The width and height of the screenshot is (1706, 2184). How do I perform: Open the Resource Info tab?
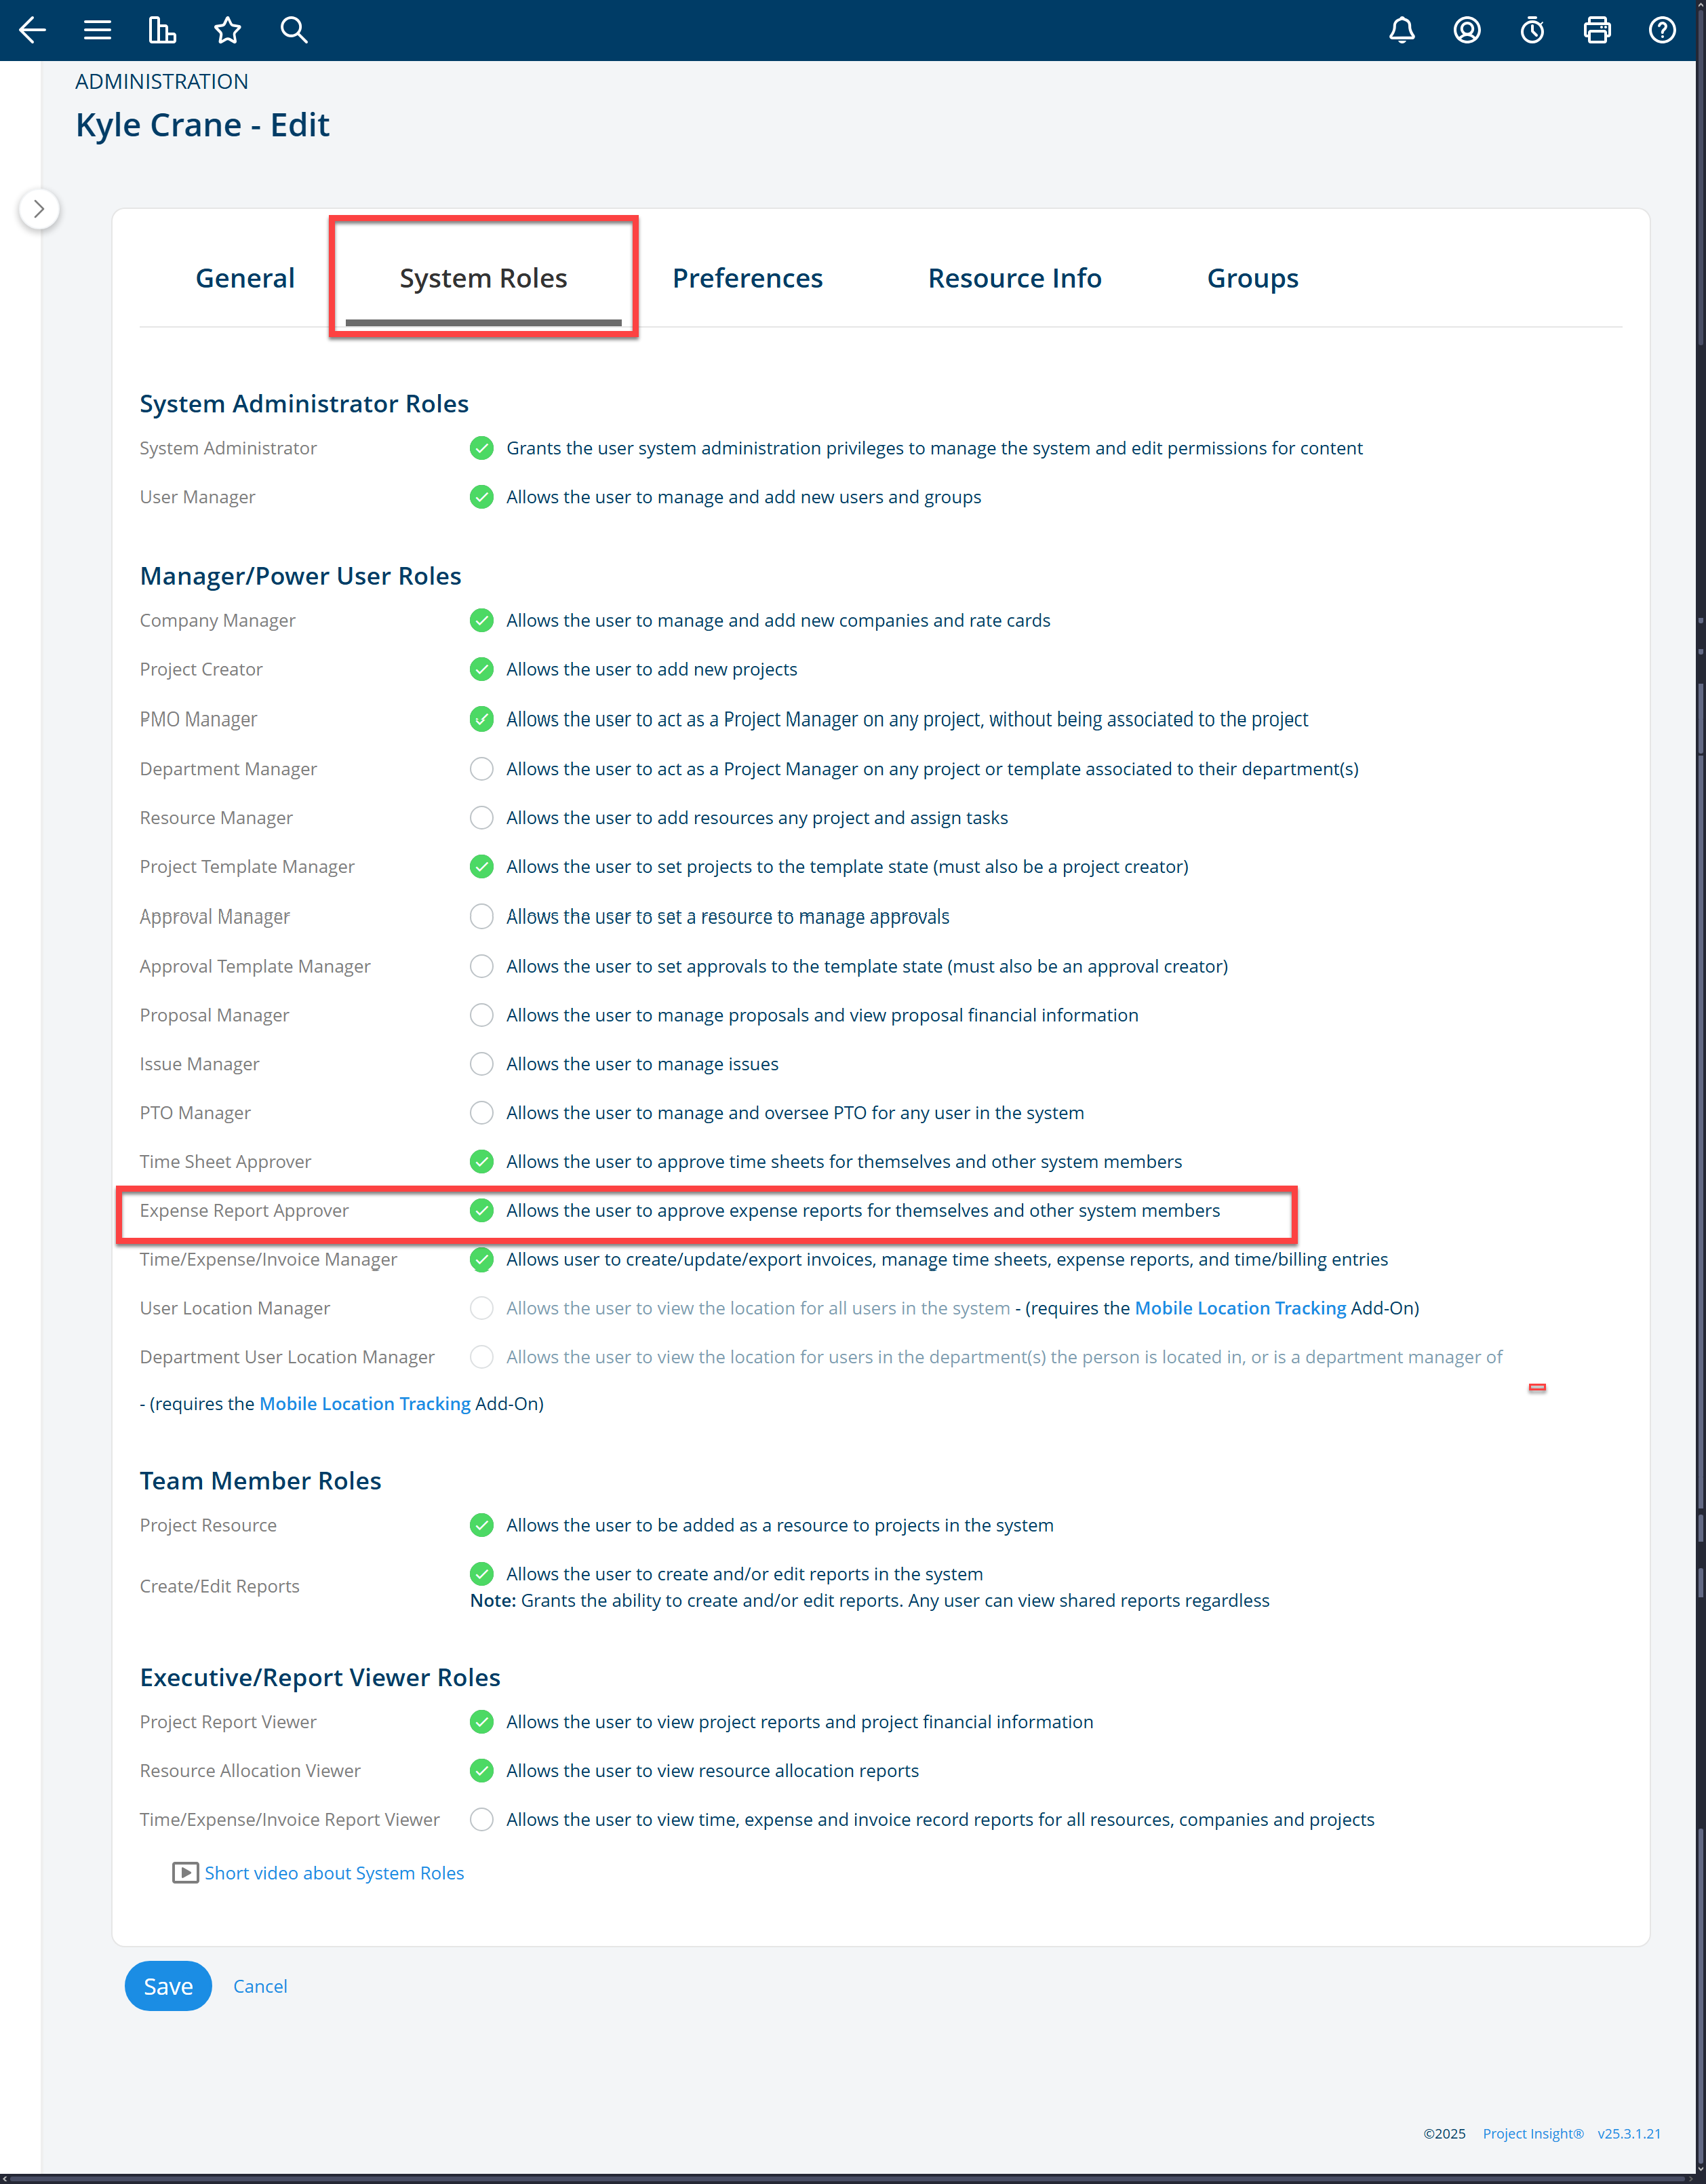click(x=1014, y=278)
